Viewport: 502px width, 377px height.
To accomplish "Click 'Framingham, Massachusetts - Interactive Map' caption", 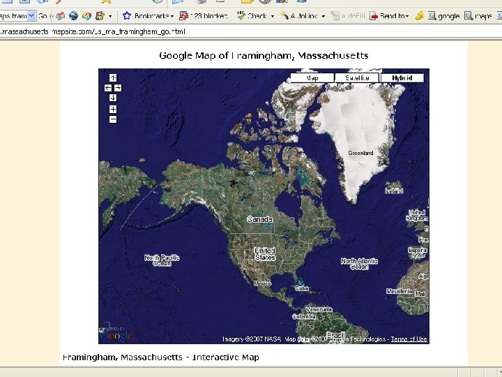I will 161,357.
